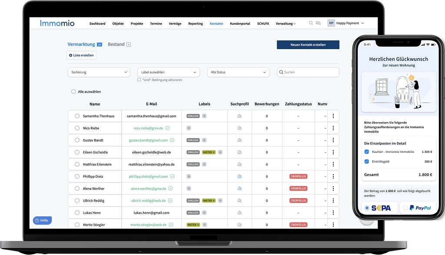Click the HP avatar badge

(331, 23)
